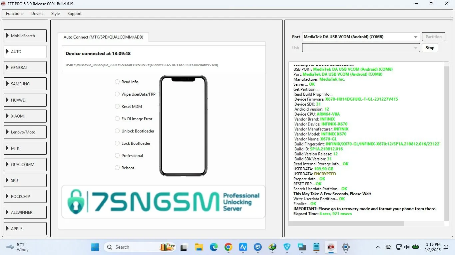
Task: Click the phone preview image
Action: pos(183,126)
